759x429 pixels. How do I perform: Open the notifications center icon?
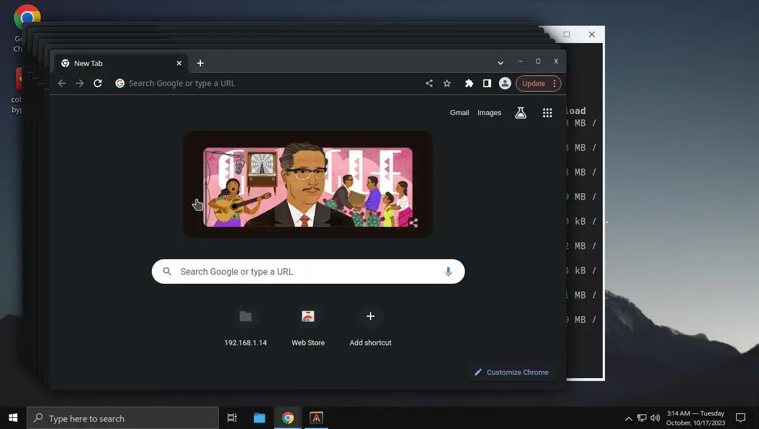coord(741,418)
